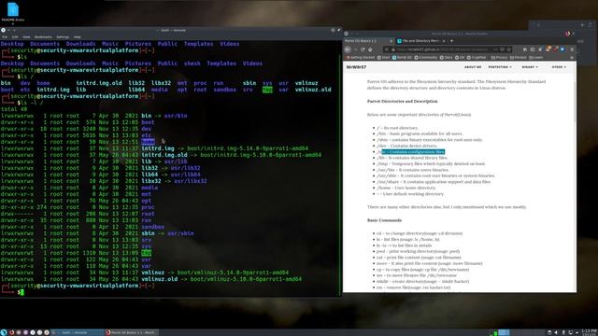Open Community bookmark
The width and height of the screenshot is (598, 336).
click(426, 58)
